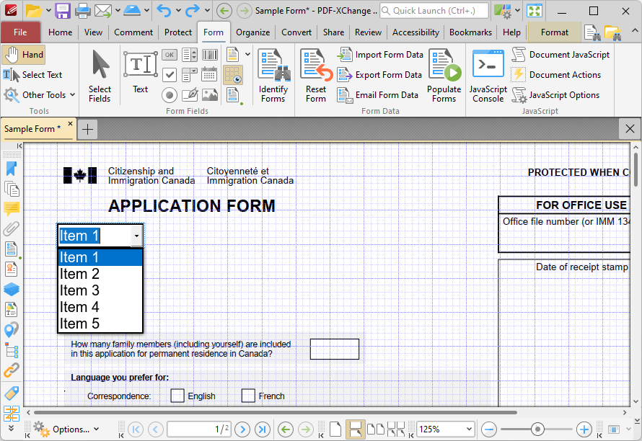Insert a list box form field
The image size is (642, 441).
click(190, 55)
